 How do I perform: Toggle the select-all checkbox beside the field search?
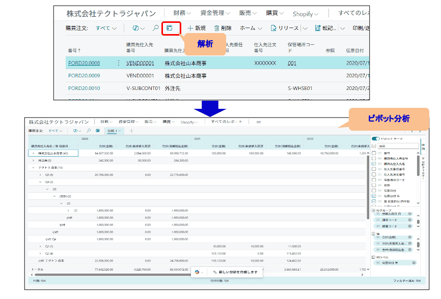click(x=374, y=146)
